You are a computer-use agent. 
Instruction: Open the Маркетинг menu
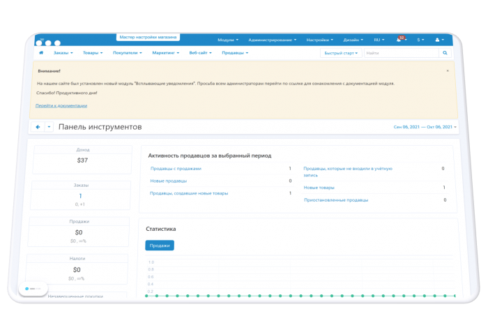[x=166, y=53]
